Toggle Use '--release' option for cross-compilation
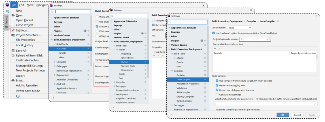 pyautogui.click(x=213, y=33)
